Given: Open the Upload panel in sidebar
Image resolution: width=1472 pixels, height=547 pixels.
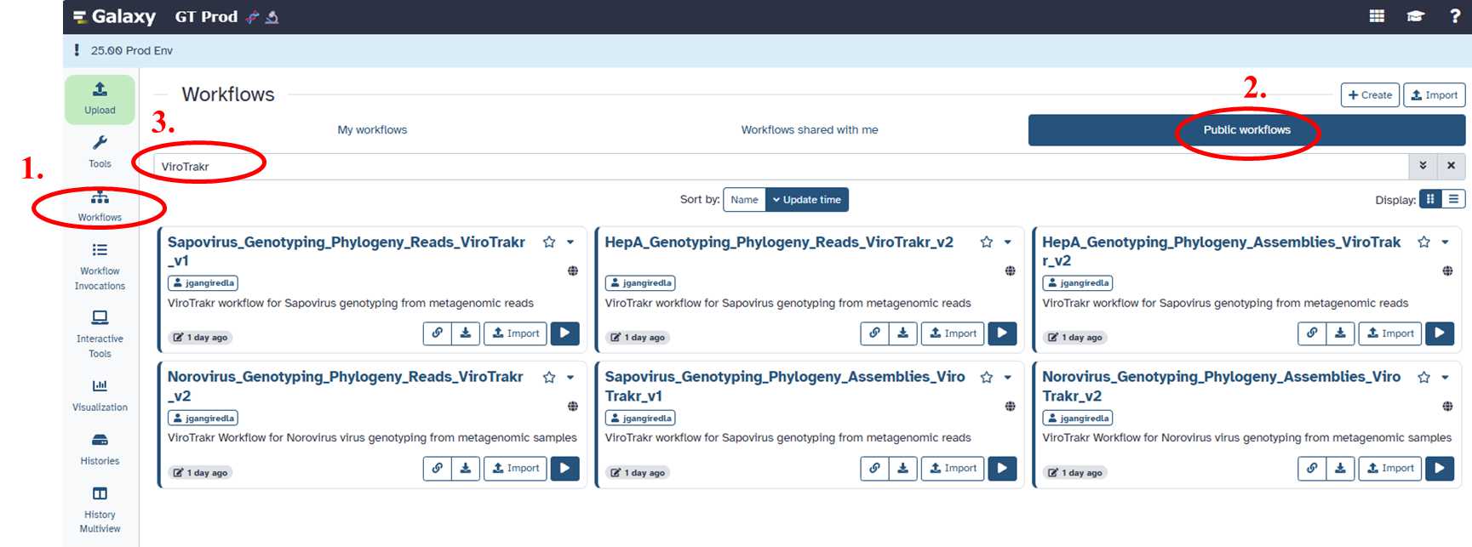Looking at the screenshot, I should point(100,99).
